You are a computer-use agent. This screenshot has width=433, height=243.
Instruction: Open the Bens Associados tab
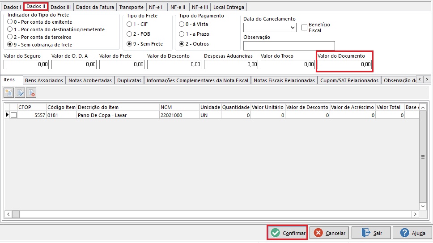pos(44,80)
